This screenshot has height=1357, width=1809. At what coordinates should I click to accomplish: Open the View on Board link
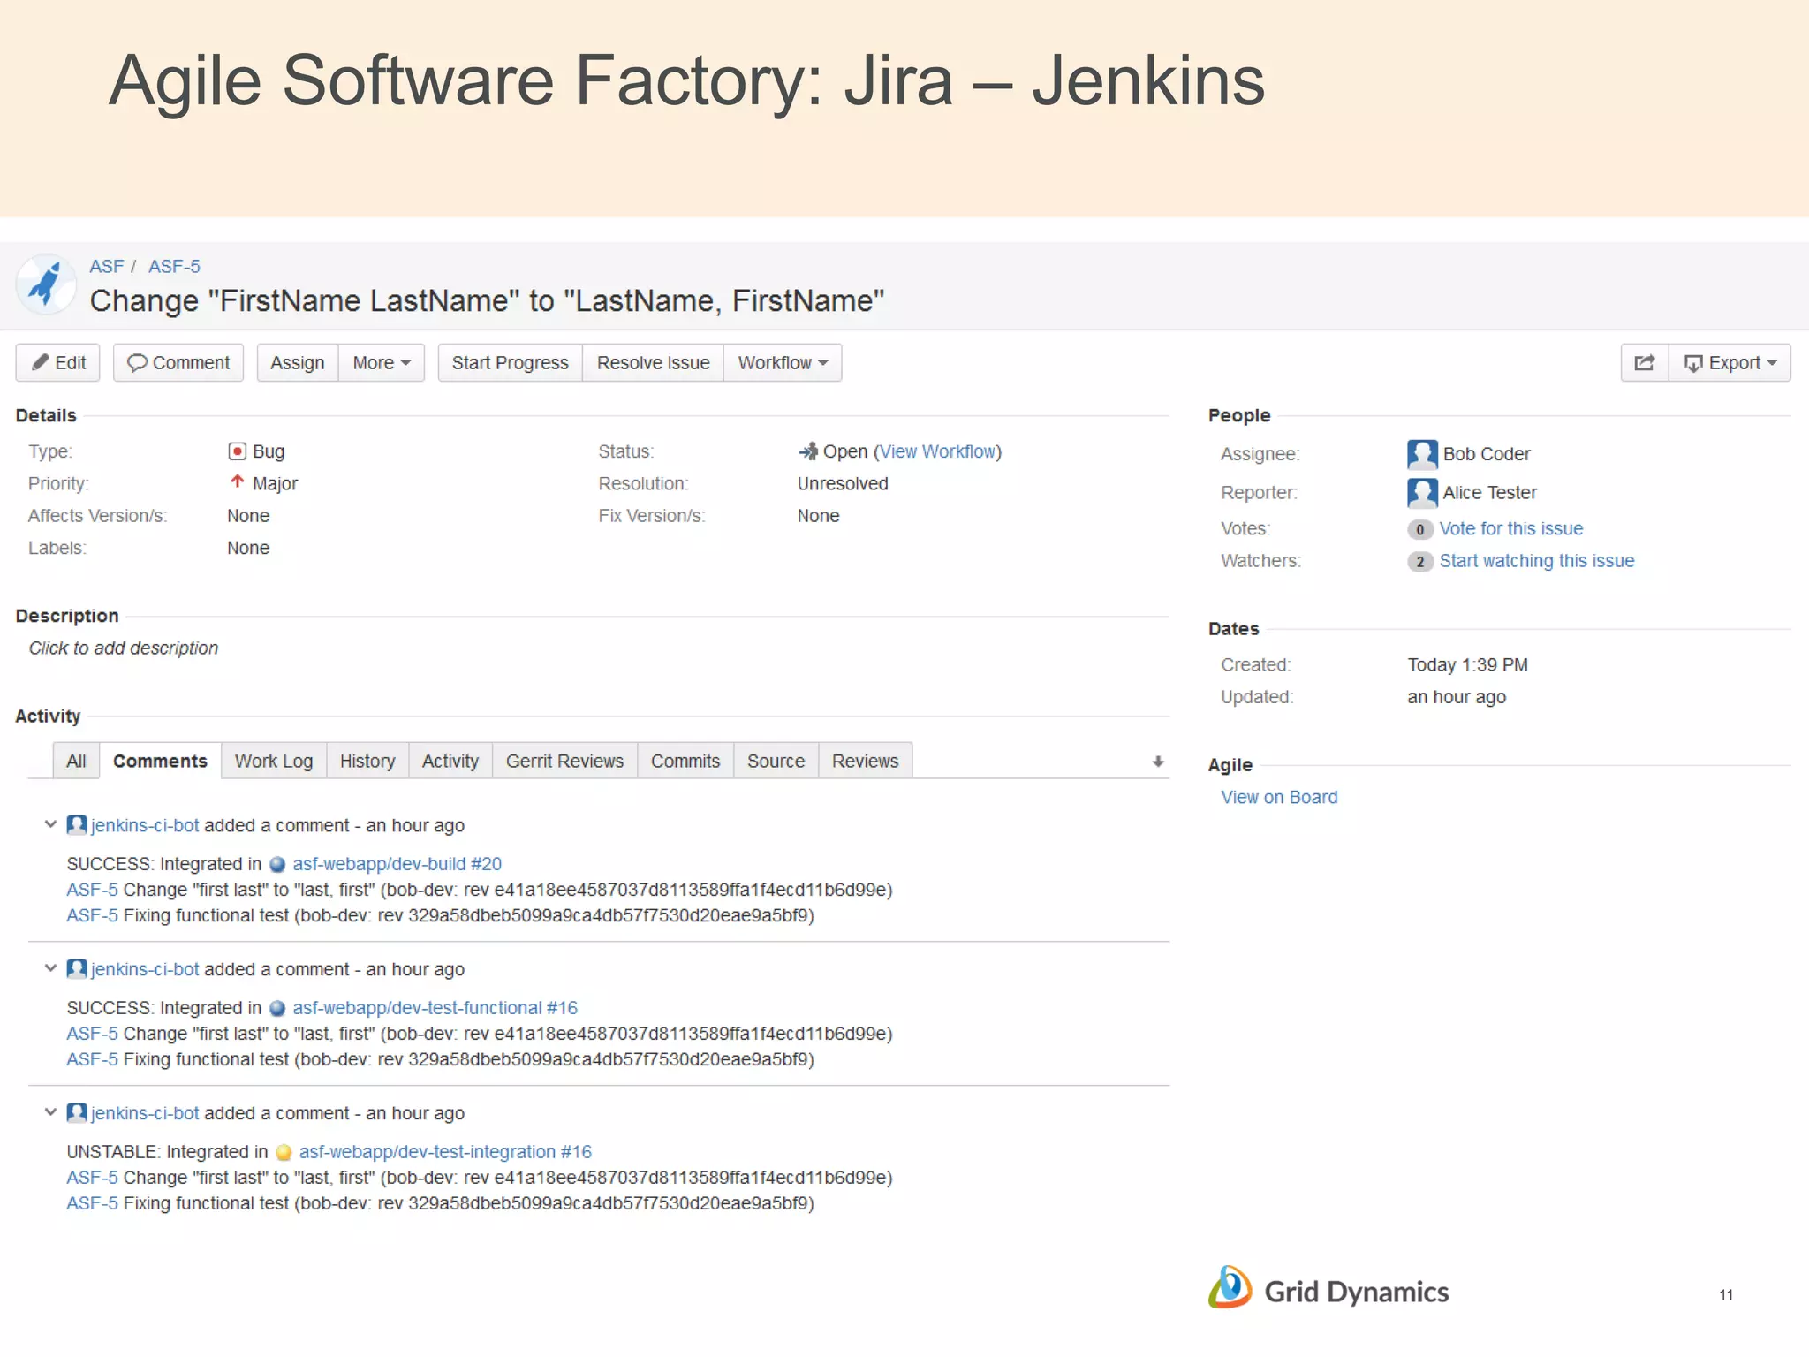[x=1279, y=797]
